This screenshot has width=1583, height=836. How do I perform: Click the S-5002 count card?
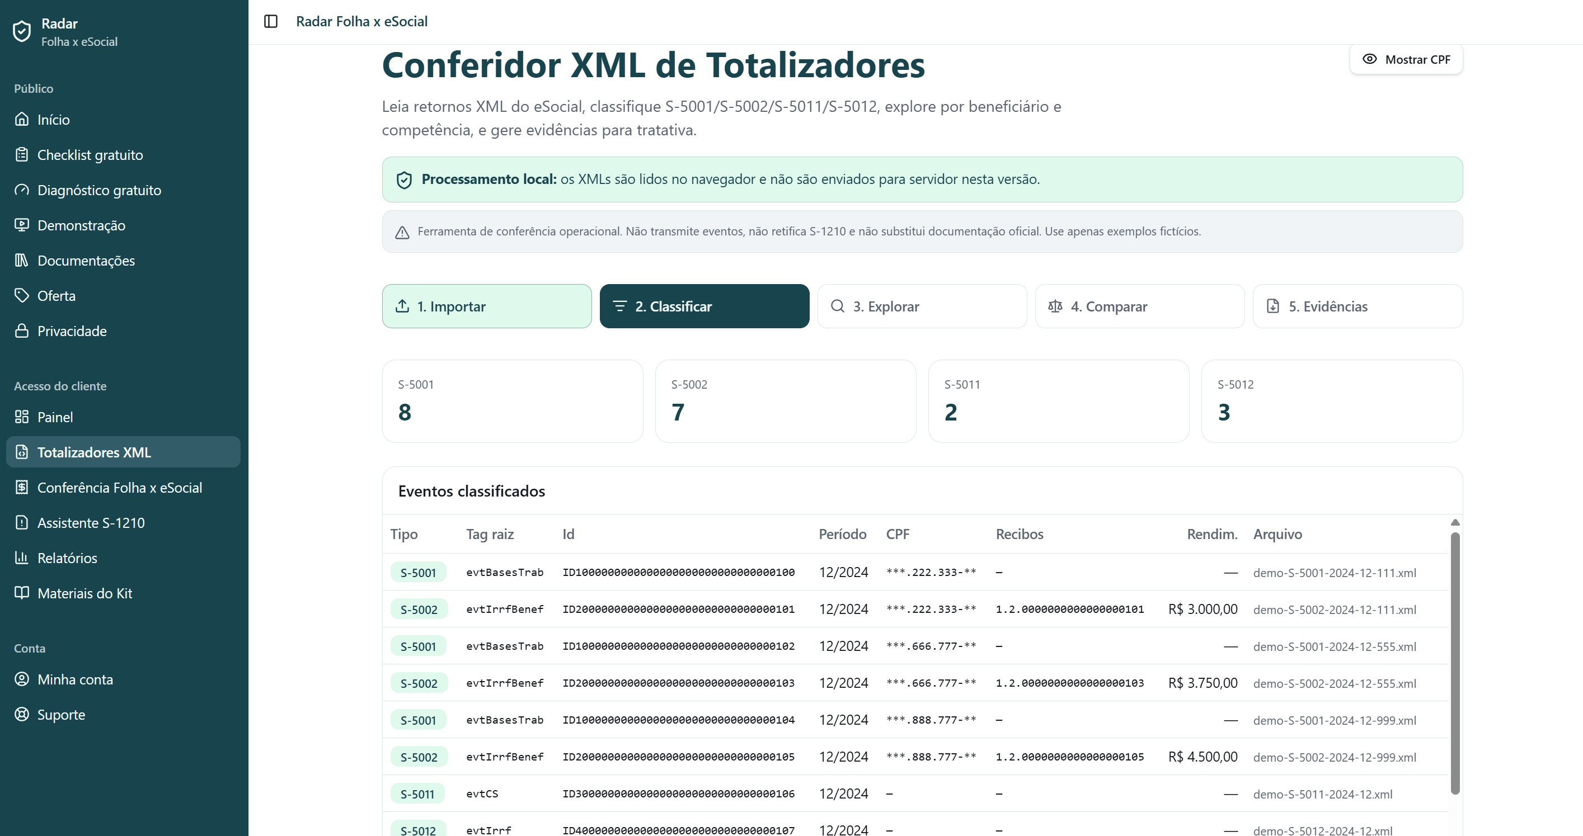click(786, 401)
